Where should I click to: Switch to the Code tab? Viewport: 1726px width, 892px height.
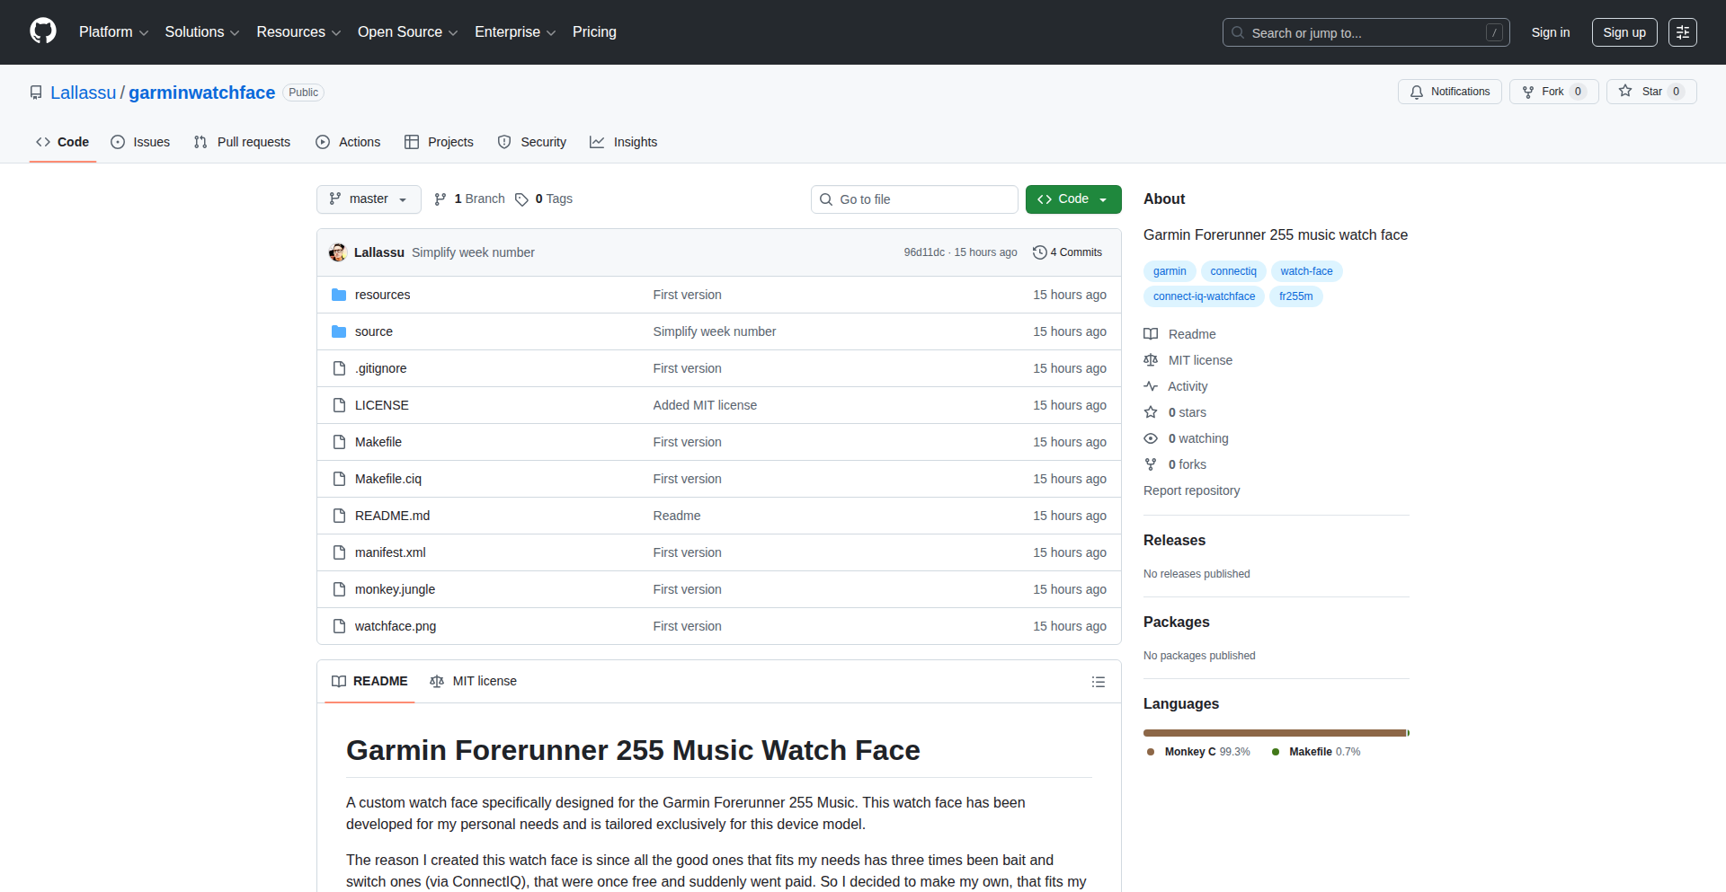(x=63, y=142)
